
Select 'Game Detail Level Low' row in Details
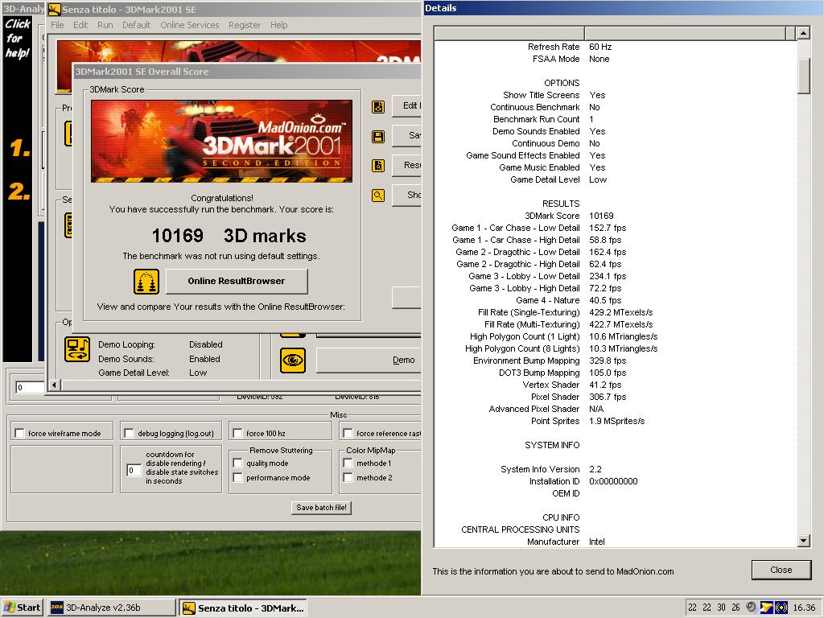[x=616, y=179]
